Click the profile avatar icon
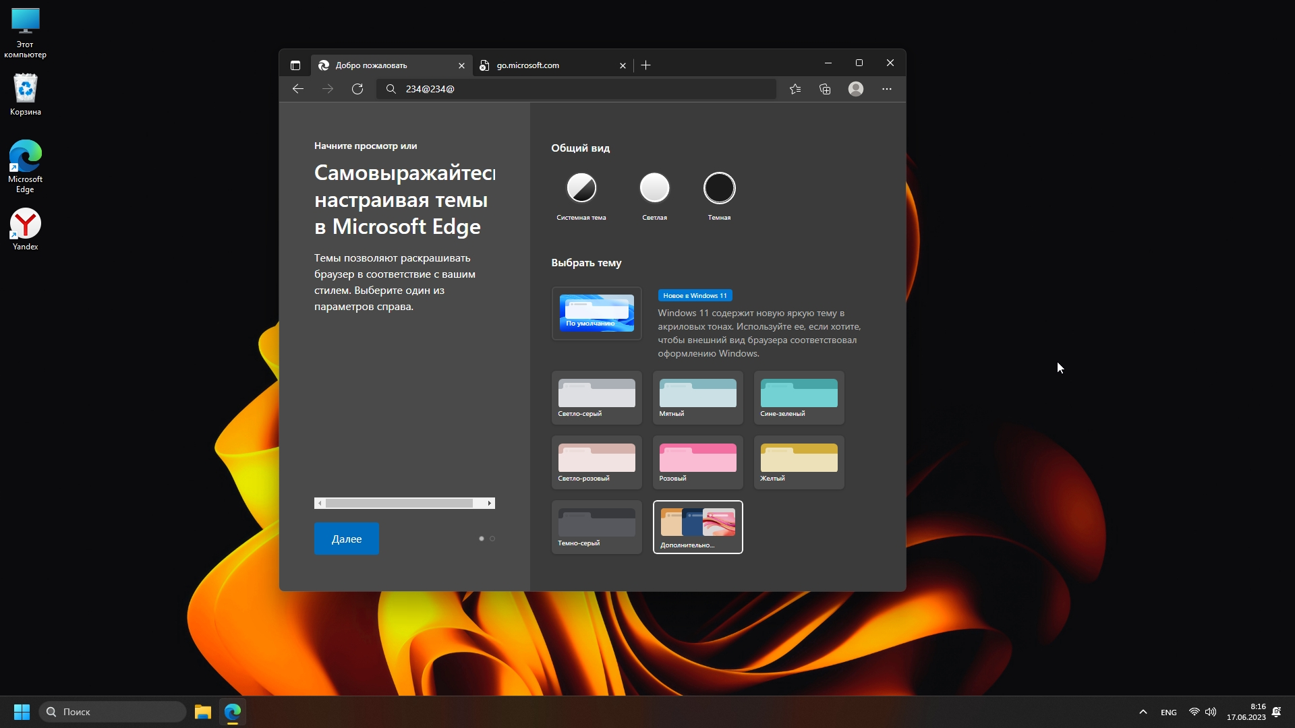 coord(856,89)
